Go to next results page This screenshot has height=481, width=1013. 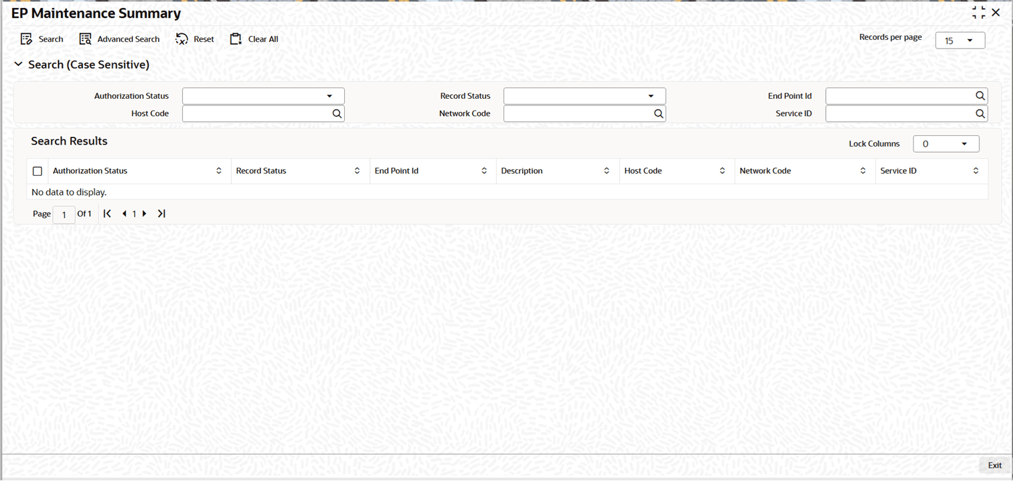(144, 214)
